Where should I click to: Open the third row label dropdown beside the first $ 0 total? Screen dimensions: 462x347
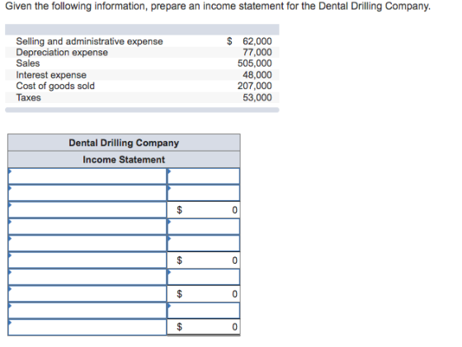click(x=87, y=209)
